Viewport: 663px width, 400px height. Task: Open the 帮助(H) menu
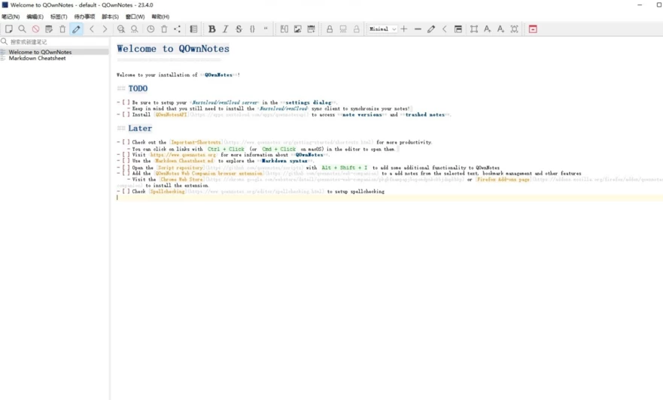[x=160, y=17]
